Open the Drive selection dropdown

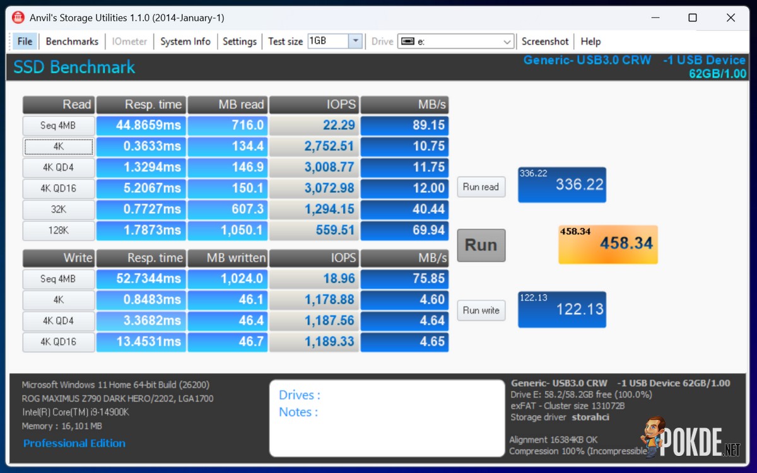[x=456, y=41]
